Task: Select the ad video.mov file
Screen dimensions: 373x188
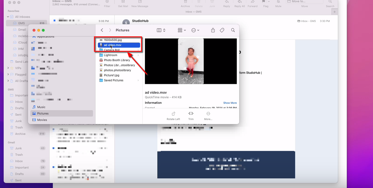Action: point(119,45)
